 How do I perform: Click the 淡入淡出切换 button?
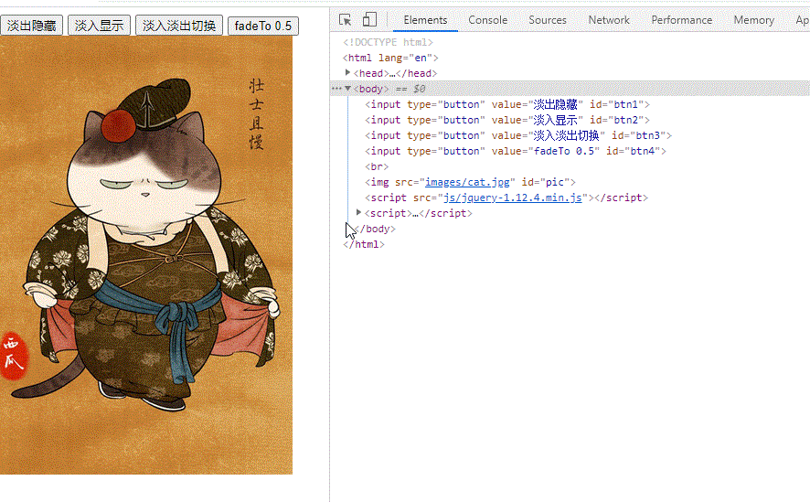(179, 26)
